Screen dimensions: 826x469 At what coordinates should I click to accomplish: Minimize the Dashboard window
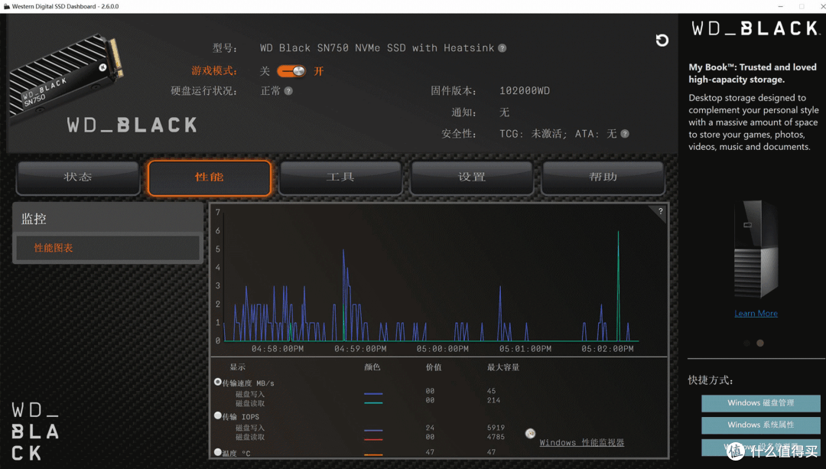781,6
